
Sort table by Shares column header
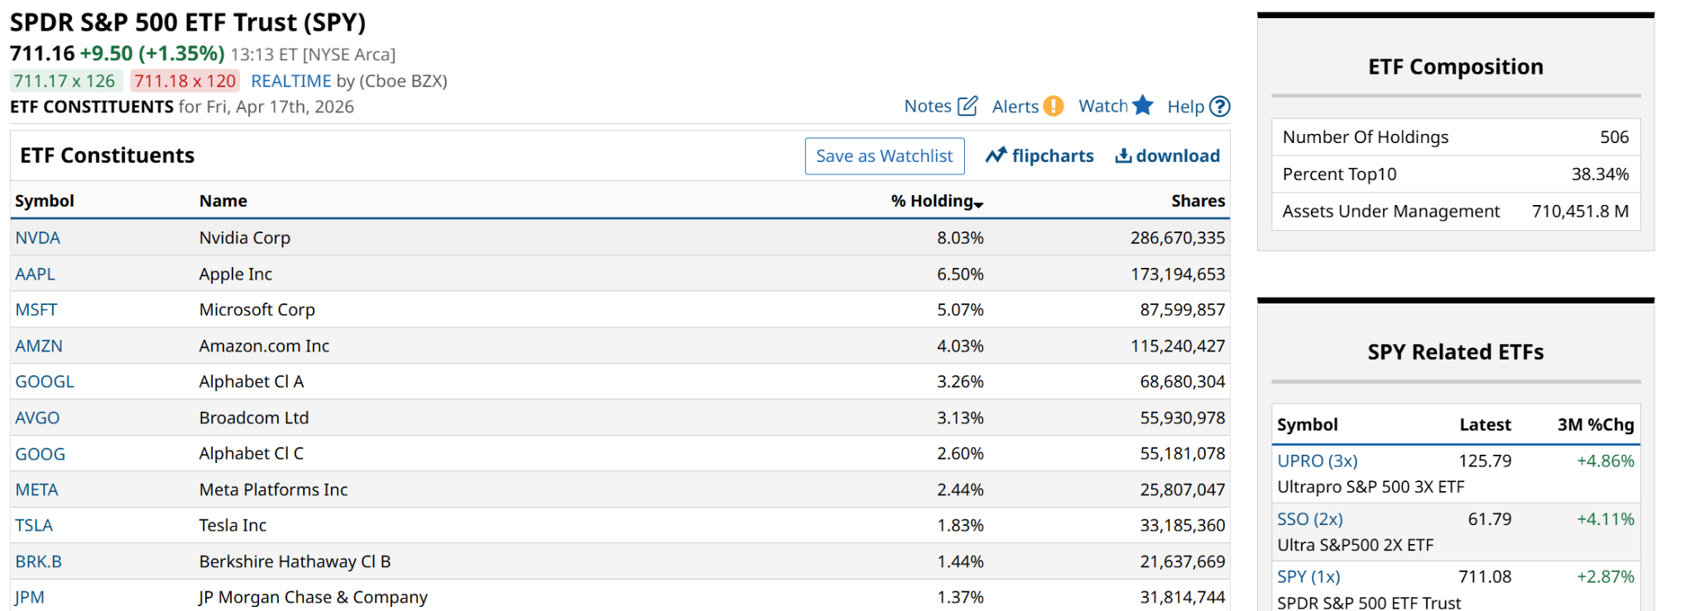[1198, 201]
